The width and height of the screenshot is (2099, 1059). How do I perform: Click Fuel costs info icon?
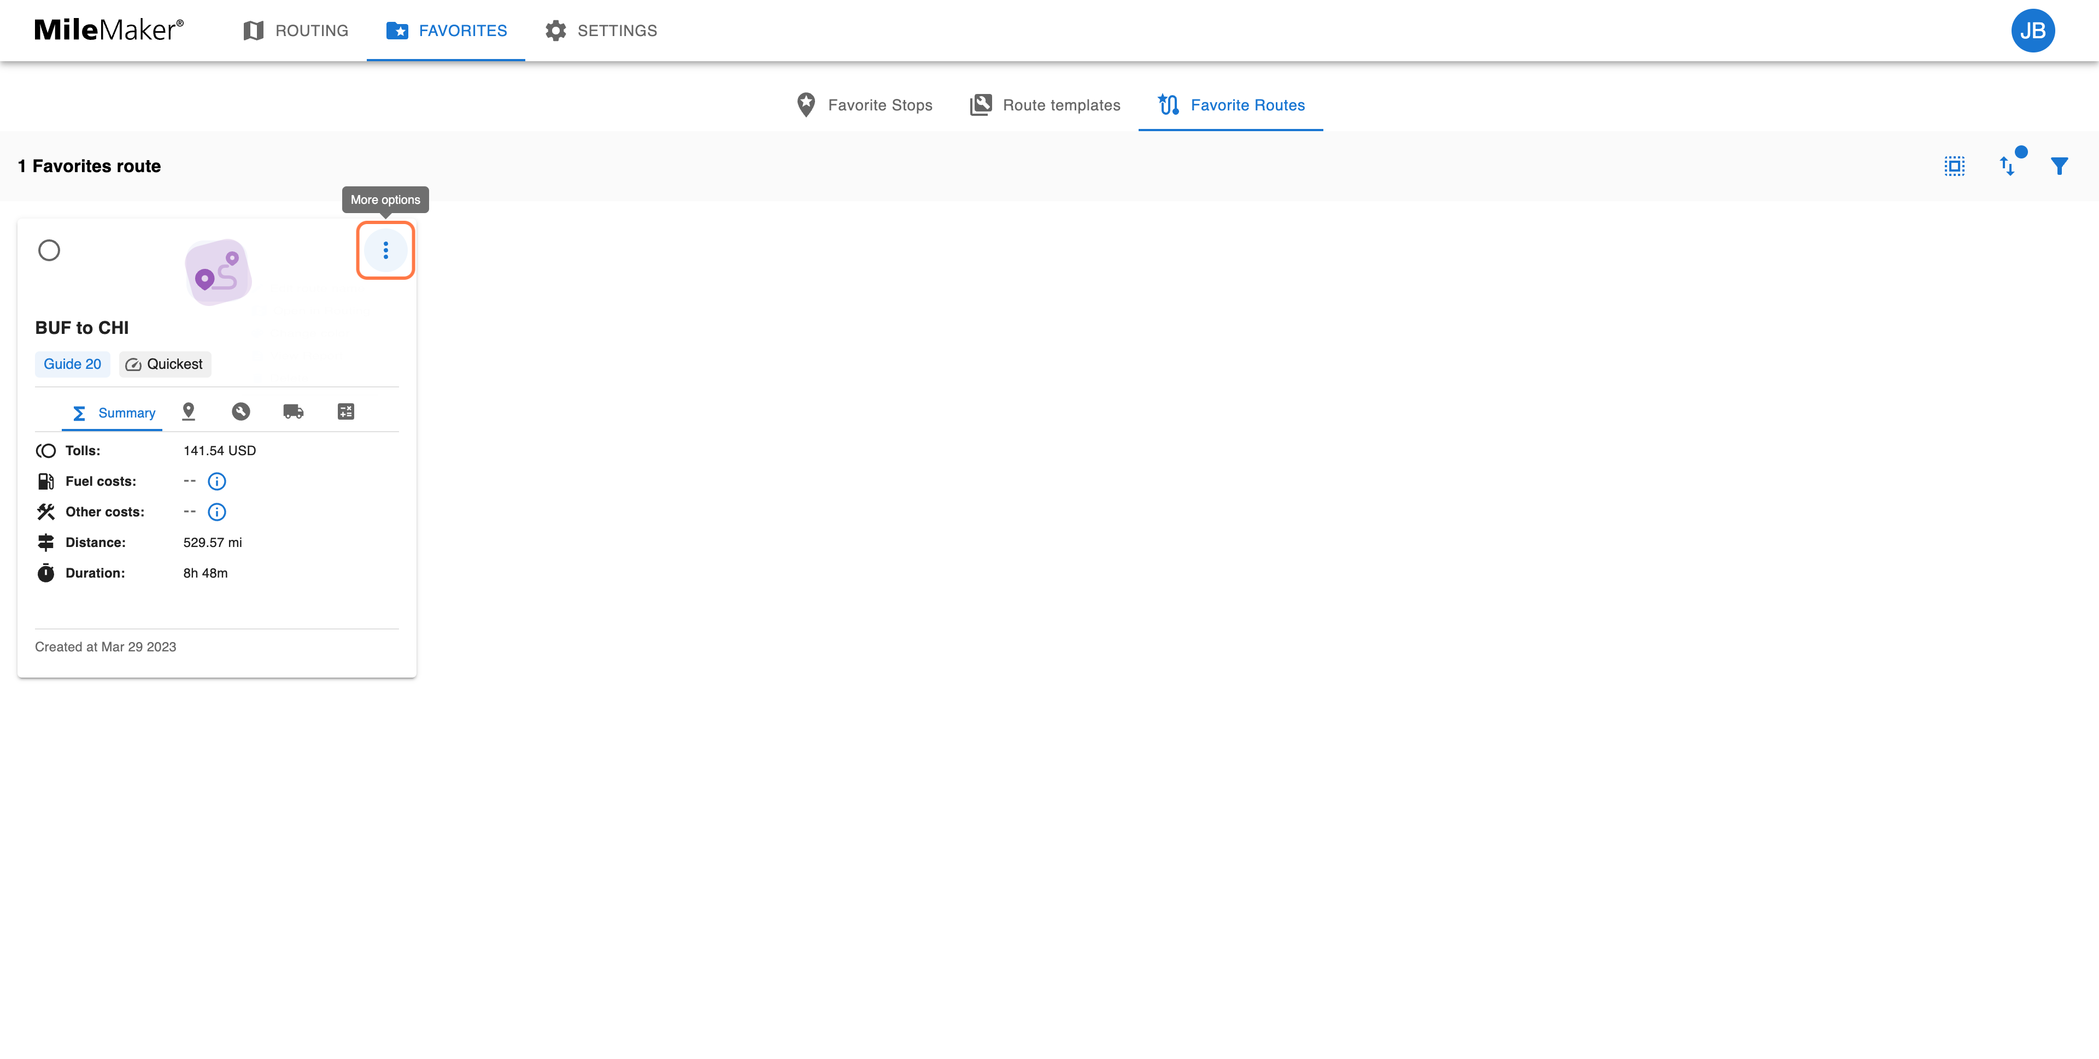click(217, 481)
